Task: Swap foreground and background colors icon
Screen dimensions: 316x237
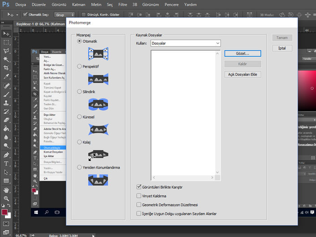Action: (x=9, y=205)
